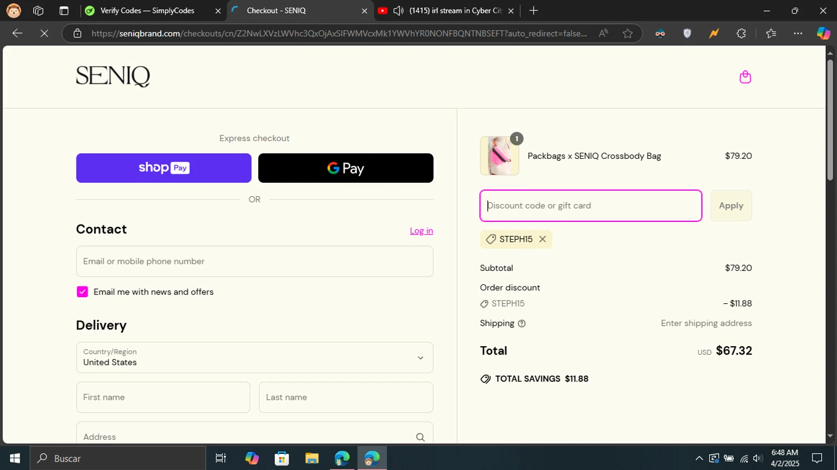The image size is (837, 470).
Task: Open the workspaces icon
Action: [39, 11]
